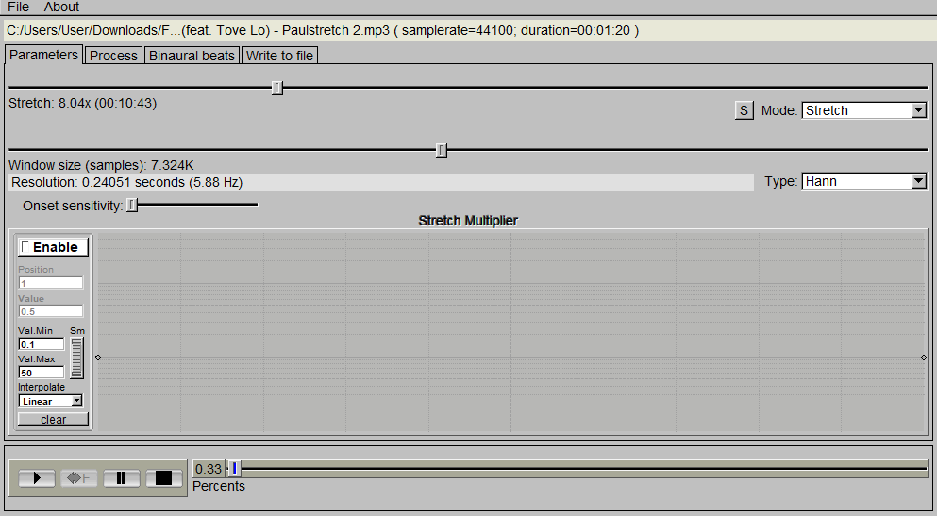Screen dimensions: 937x516
Task: Click the Stretch Multiplier heading
Action: point(468,221)
